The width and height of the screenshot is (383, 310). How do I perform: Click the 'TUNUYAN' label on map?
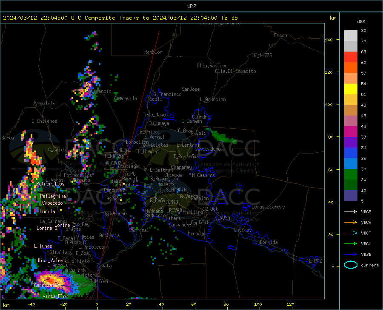pos(99,281)
